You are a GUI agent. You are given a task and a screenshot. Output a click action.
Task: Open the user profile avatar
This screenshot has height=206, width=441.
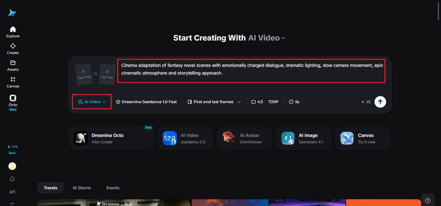(12, 166)
